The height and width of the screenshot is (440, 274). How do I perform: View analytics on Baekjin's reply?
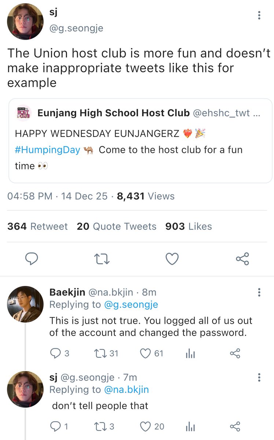(x=190, y=354)
